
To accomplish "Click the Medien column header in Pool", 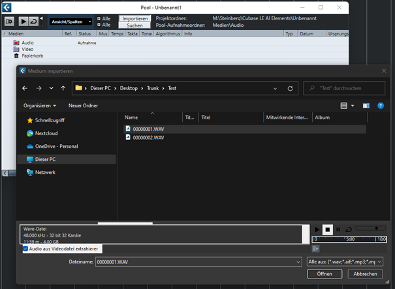I will (x=32, y=33).
